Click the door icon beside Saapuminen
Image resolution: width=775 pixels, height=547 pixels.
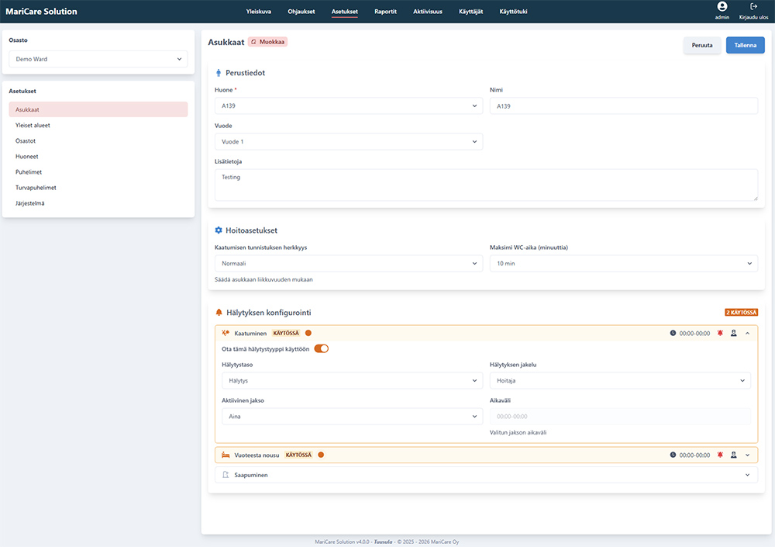(x=226, y=475)
